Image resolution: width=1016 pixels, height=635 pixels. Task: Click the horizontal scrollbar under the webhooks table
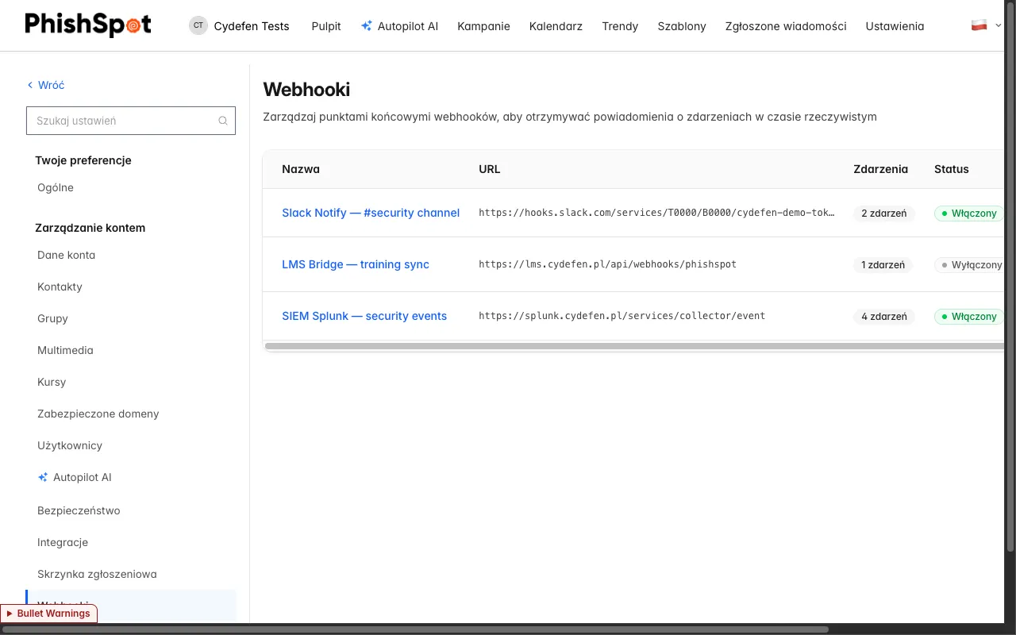(633, 346)
